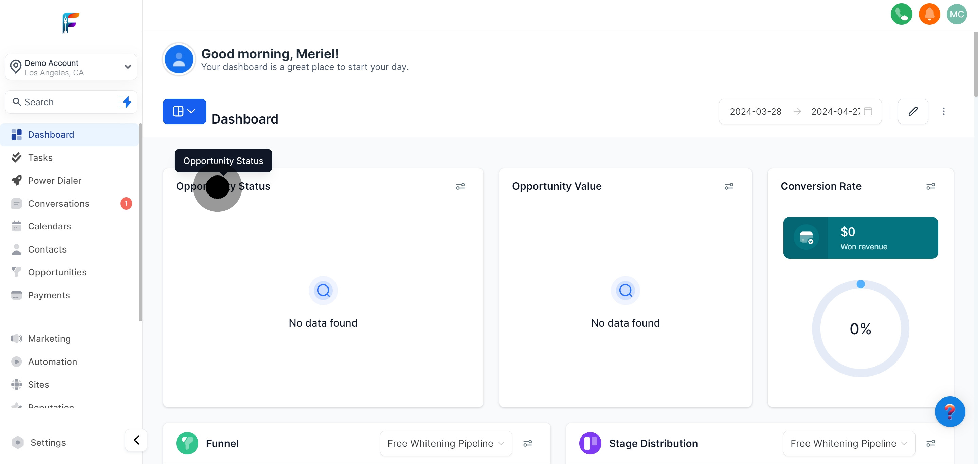Open Opportunity Value widget filter settings
978x464 pixels.
tap(728, 186)
